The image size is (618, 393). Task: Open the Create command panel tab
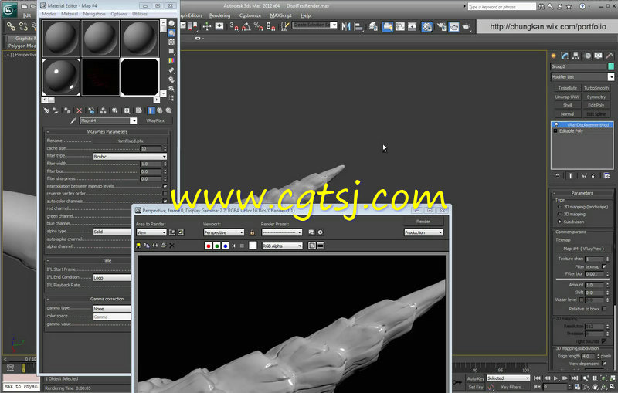pos(554,56)
